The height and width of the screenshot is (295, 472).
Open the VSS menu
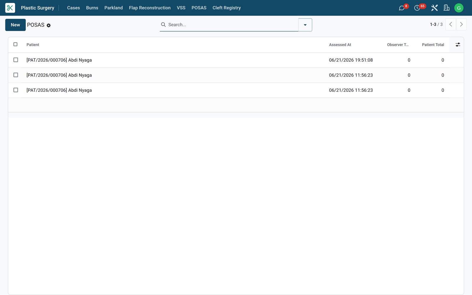181,8
